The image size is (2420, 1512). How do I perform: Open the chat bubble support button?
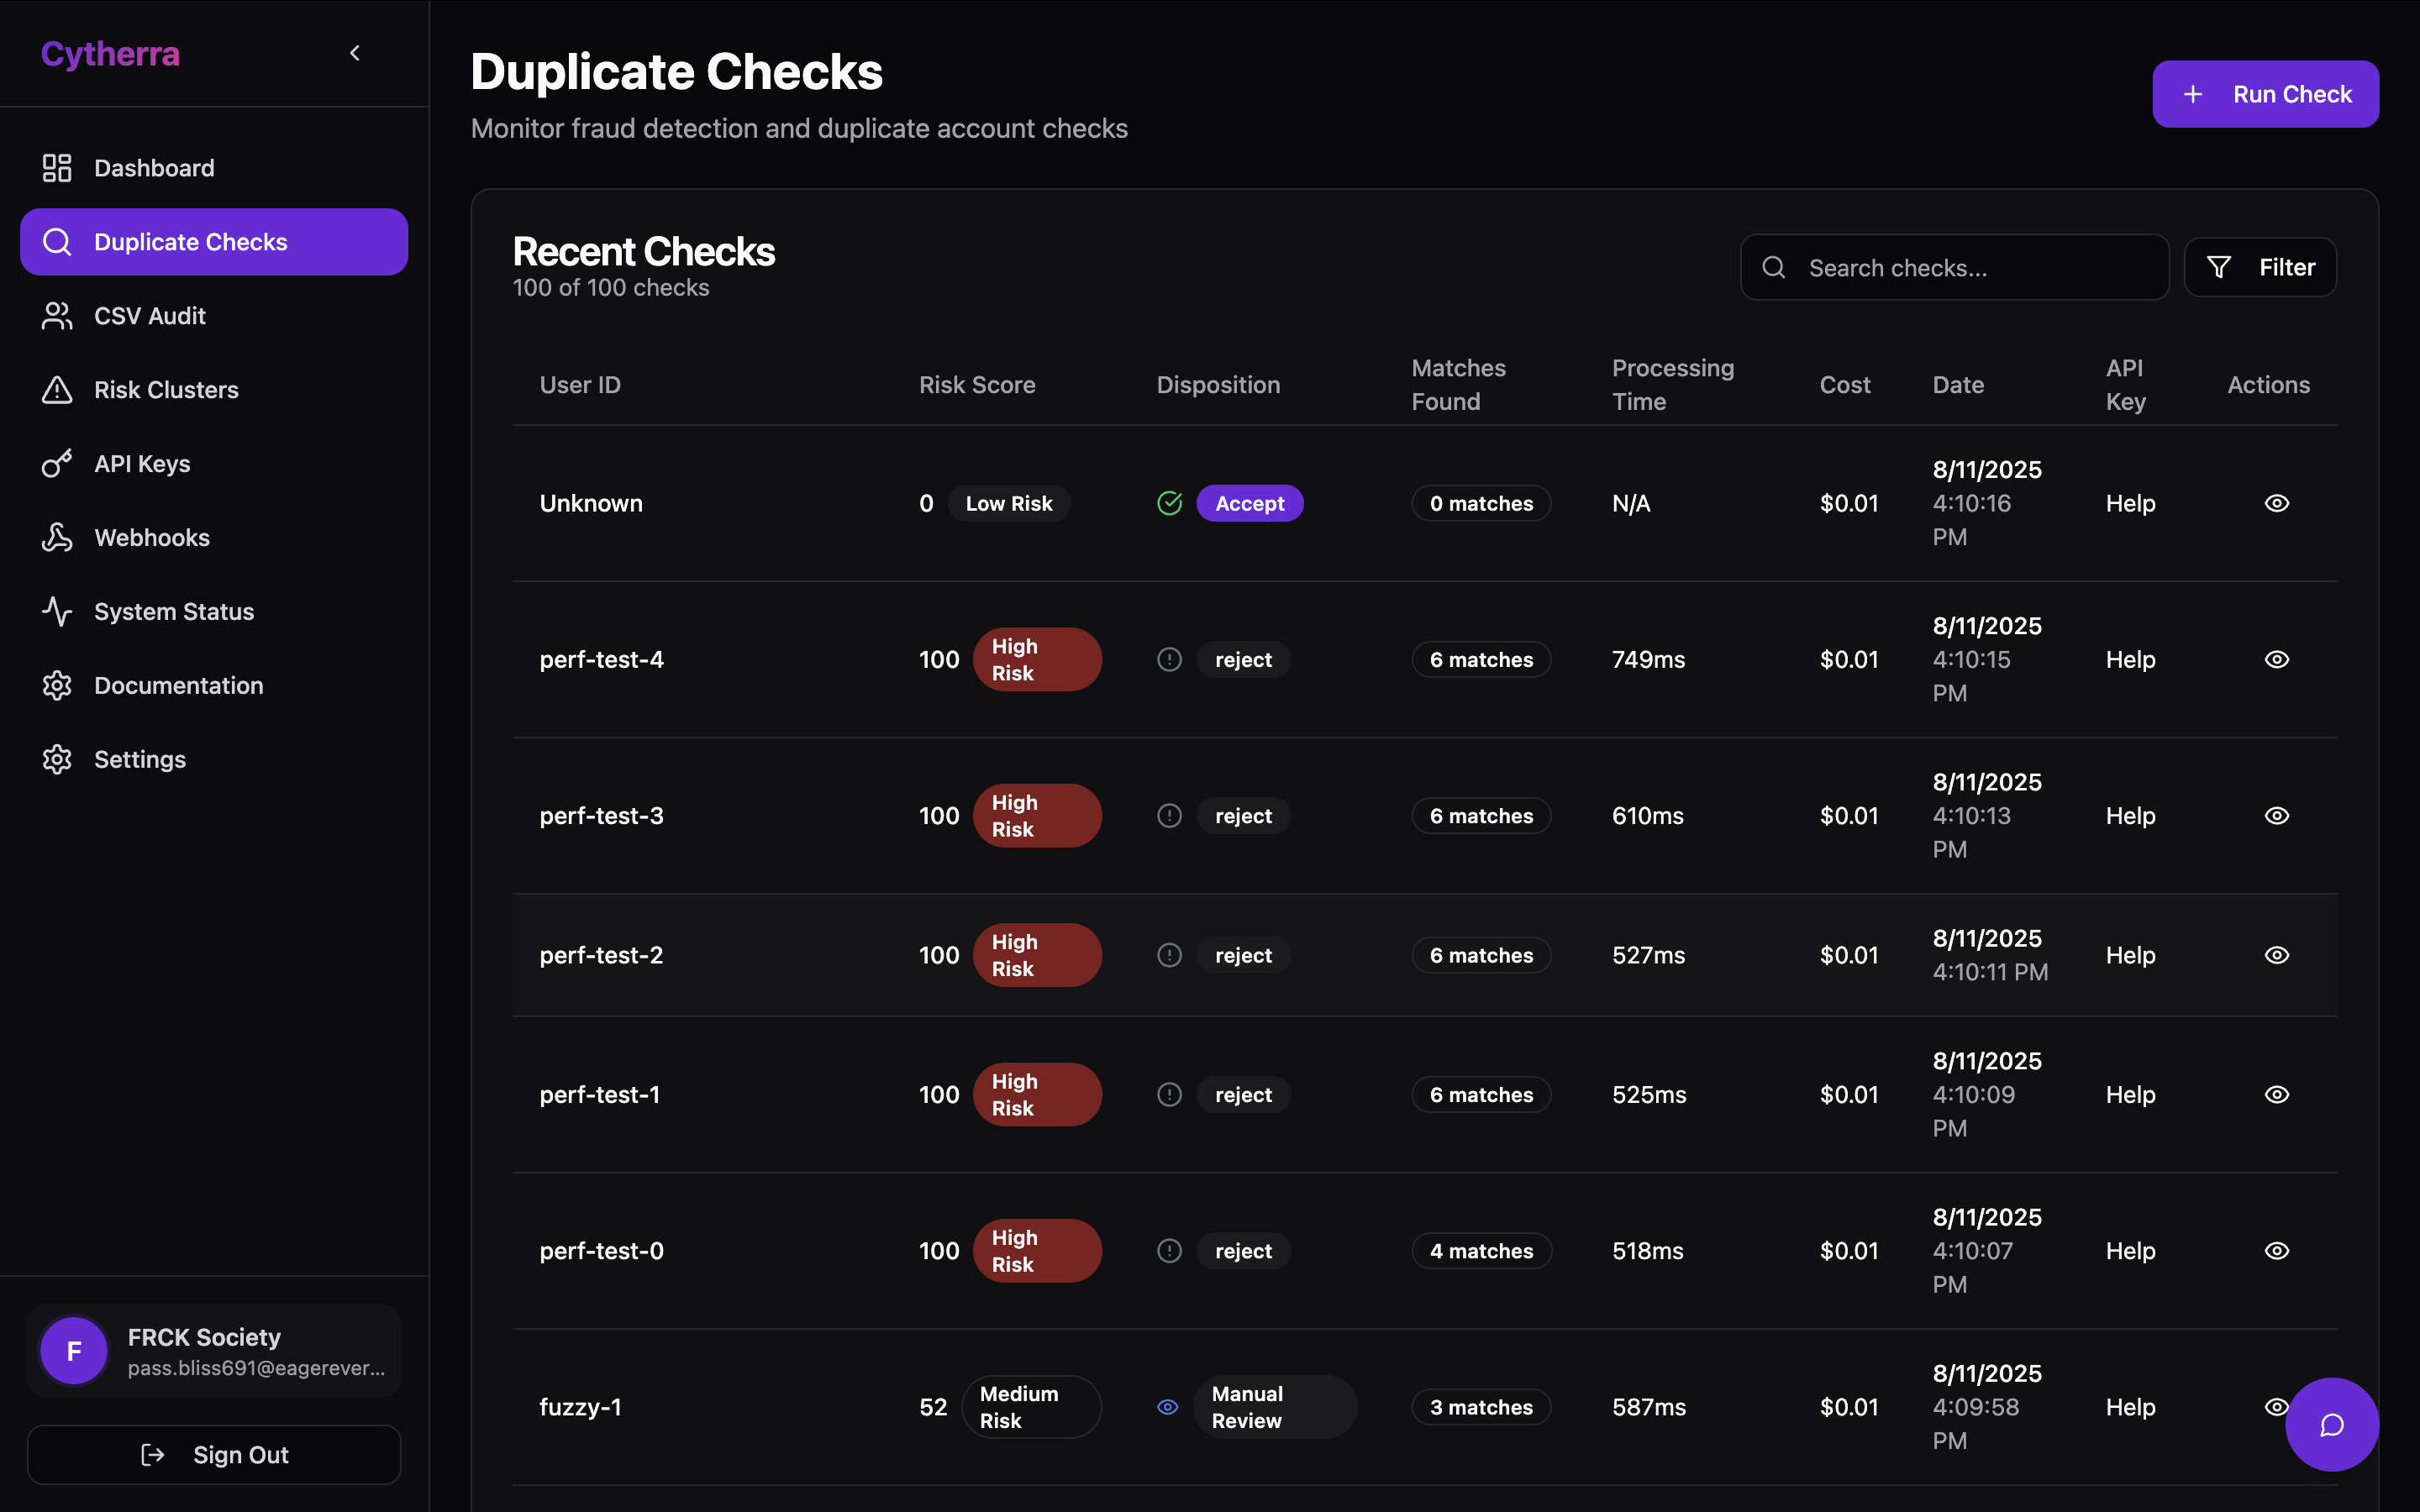pos(2332,1425)
